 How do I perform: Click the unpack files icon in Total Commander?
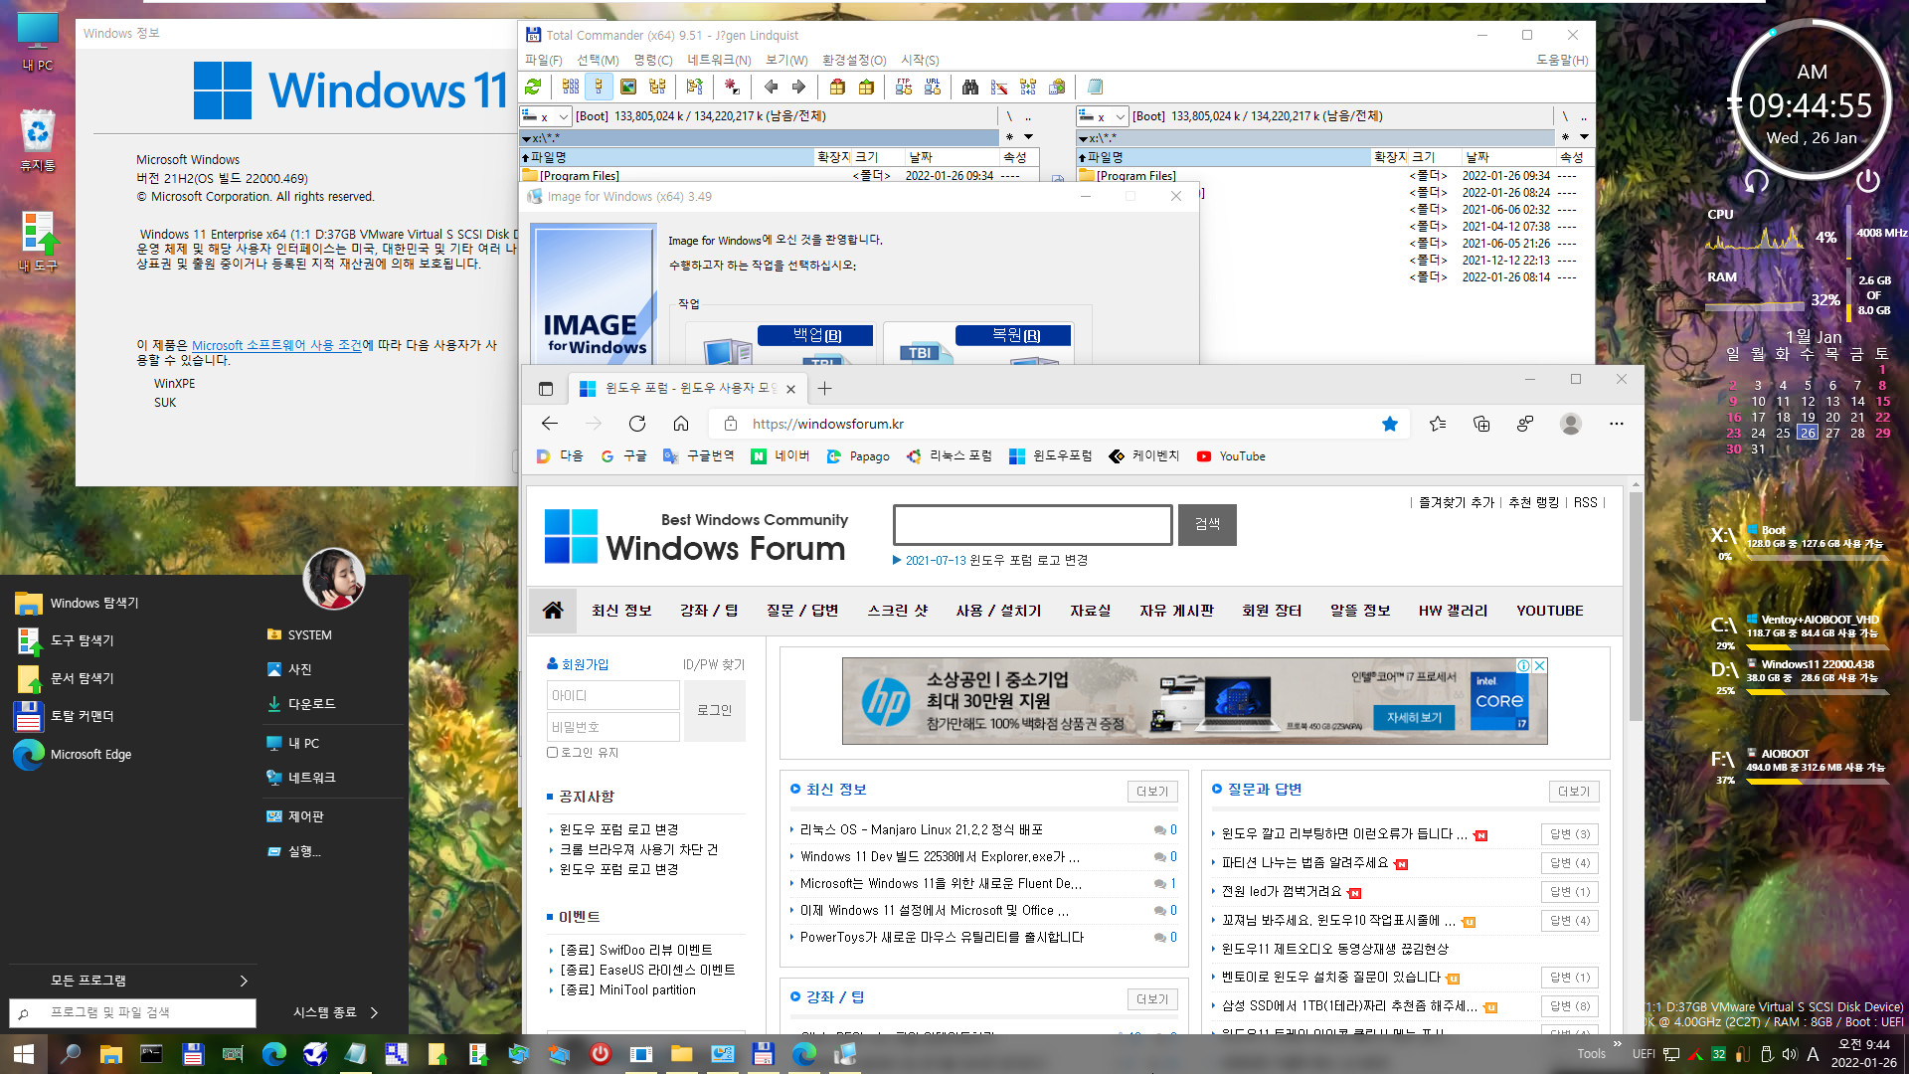[x=866, y=87]
